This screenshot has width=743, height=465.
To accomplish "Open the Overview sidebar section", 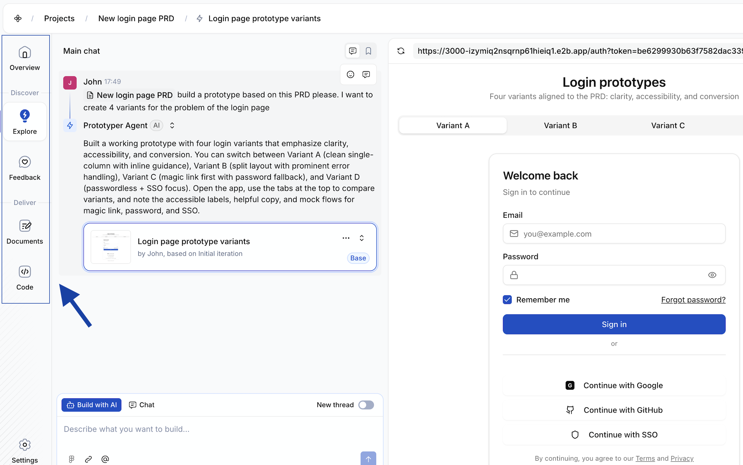I will (25, 58).
